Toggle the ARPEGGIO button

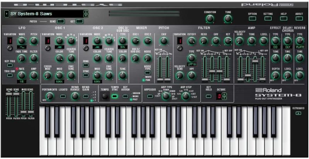pos(150,96)
